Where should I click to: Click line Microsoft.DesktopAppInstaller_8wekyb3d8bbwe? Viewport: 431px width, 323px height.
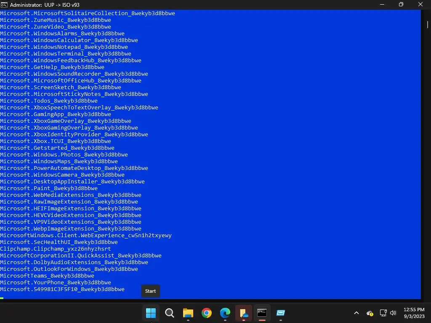pyautogui.click(x=72, y=182)
